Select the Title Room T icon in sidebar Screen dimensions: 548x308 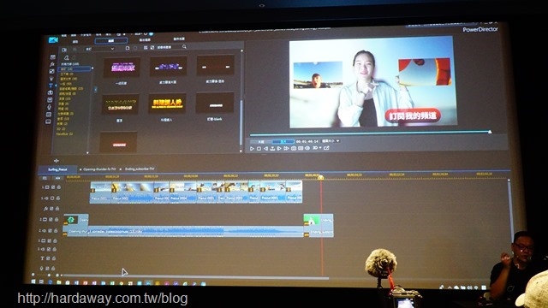point(51,86)
